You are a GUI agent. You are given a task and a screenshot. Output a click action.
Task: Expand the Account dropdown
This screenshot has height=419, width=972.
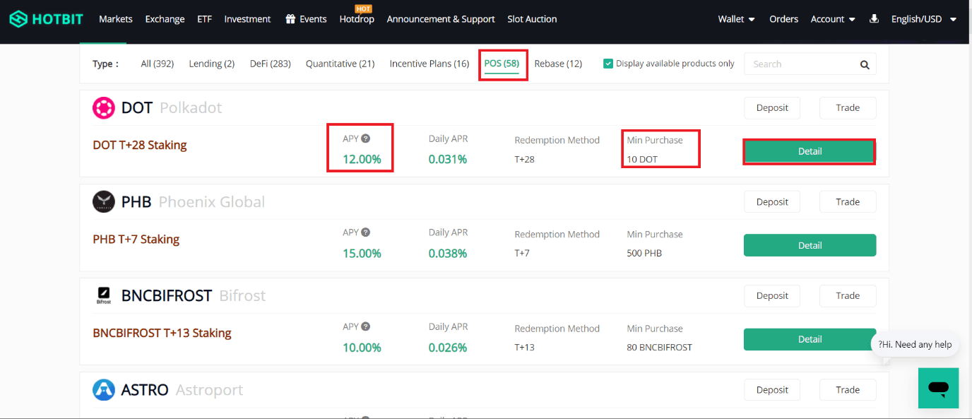point(833,19)
